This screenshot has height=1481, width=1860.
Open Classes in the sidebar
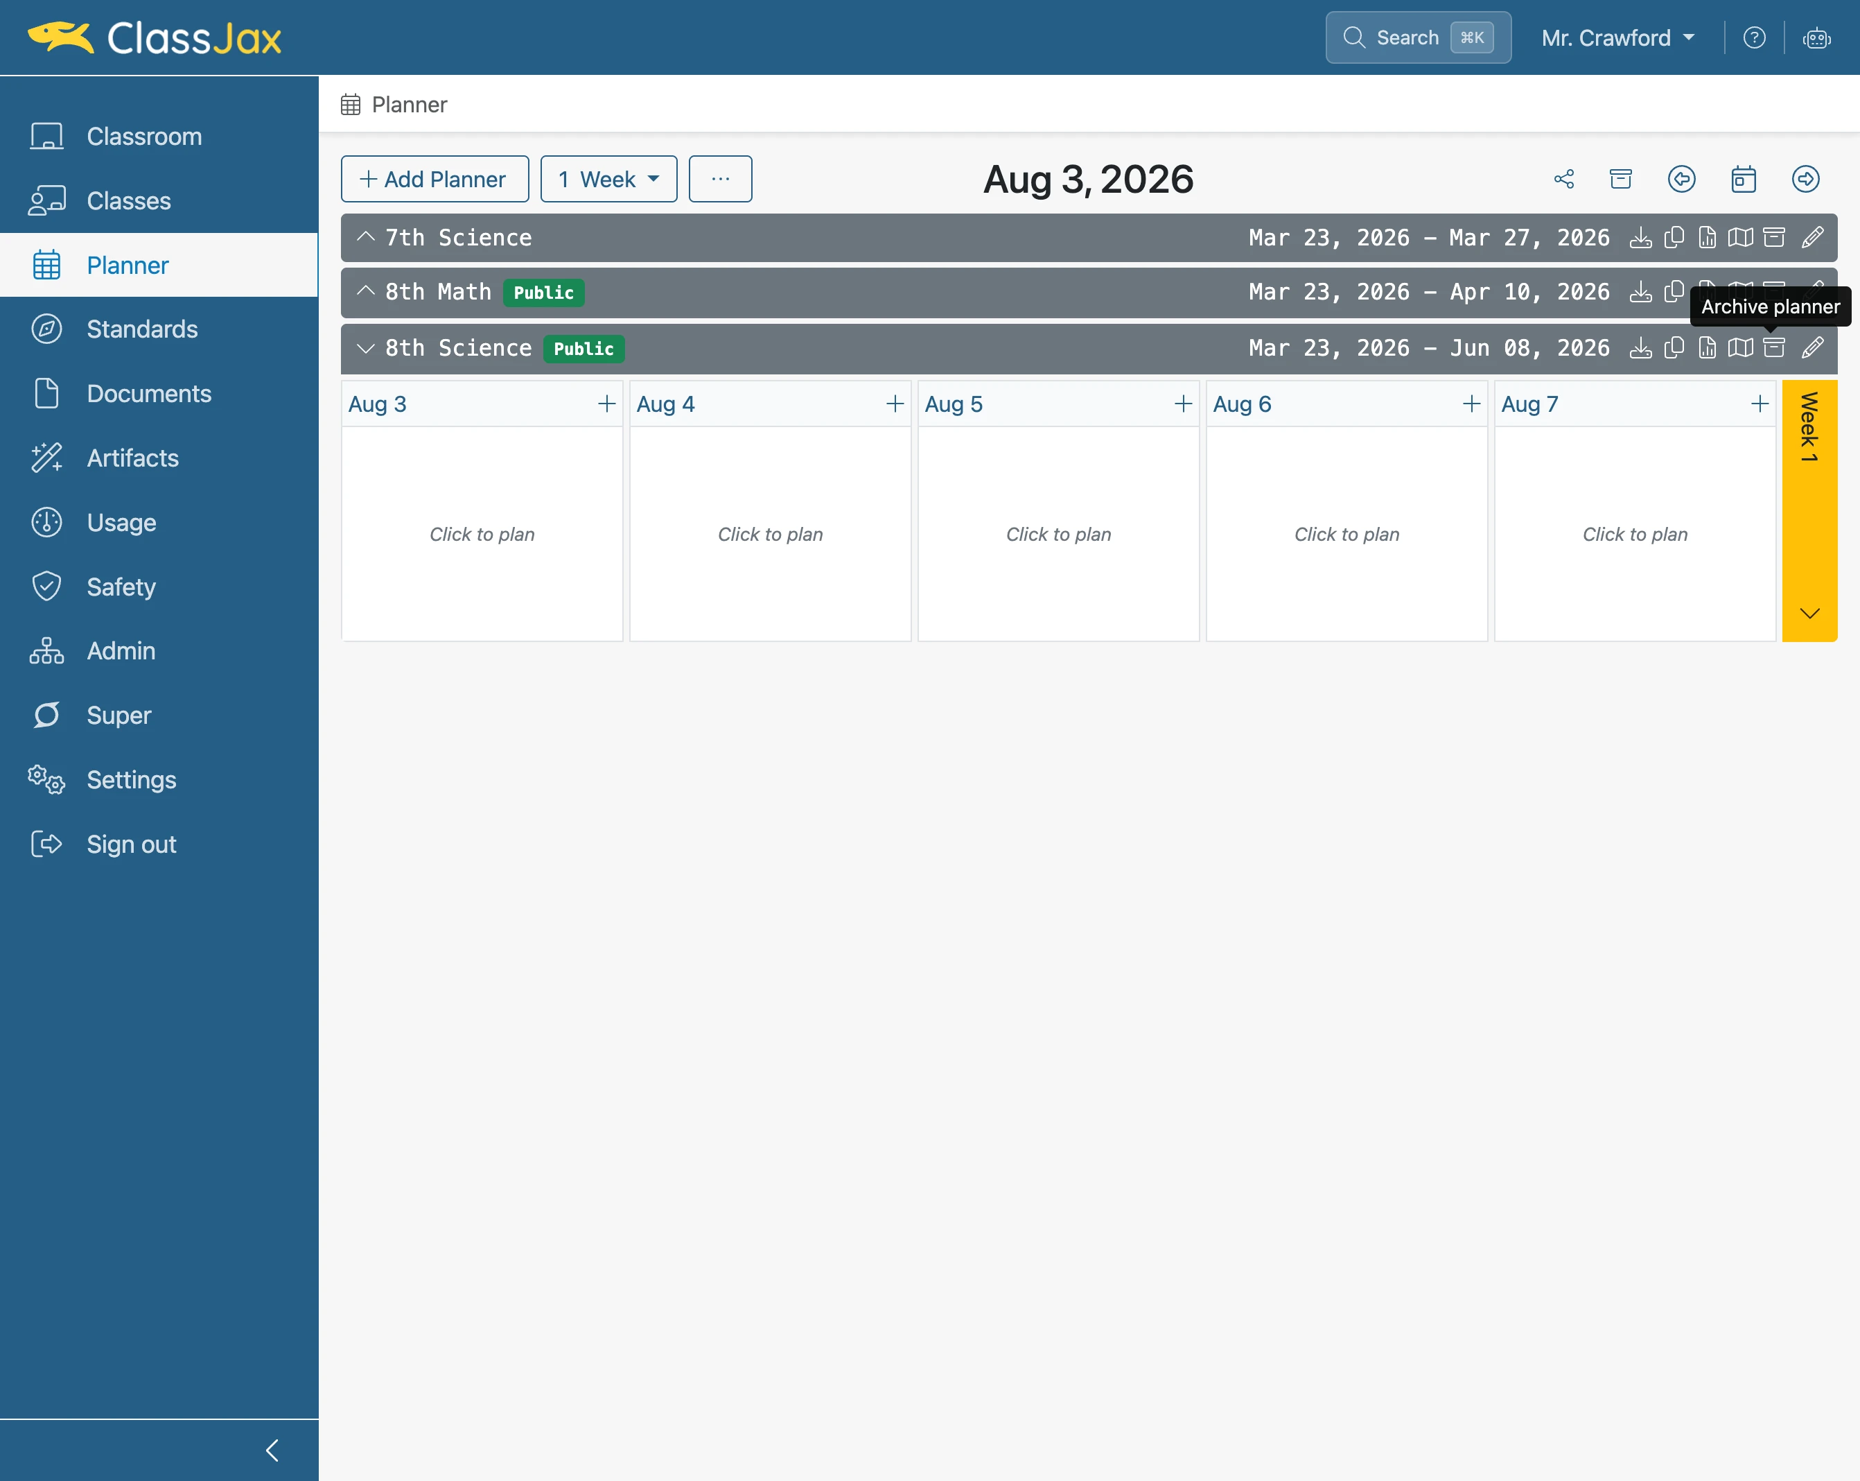[159, 201]
